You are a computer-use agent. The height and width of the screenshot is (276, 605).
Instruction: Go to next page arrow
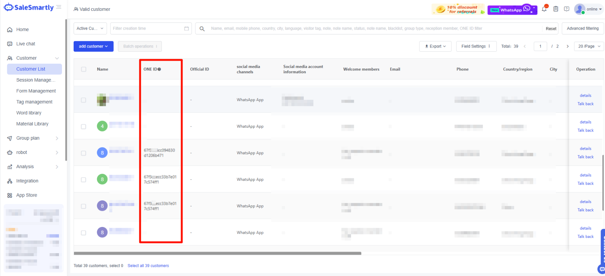click(x=567, y=46)
